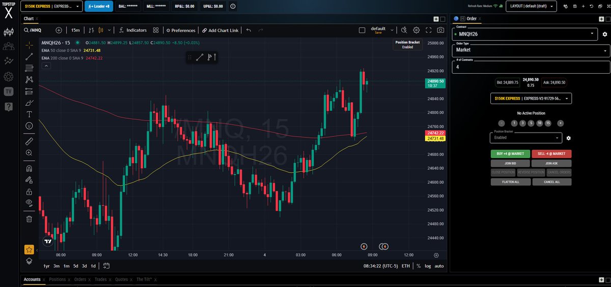Toggle auto scale mode
The image size is (611, 287).
(x=439, y=266)
